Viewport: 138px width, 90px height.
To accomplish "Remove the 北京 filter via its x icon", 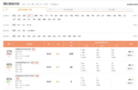I will 32,16.
